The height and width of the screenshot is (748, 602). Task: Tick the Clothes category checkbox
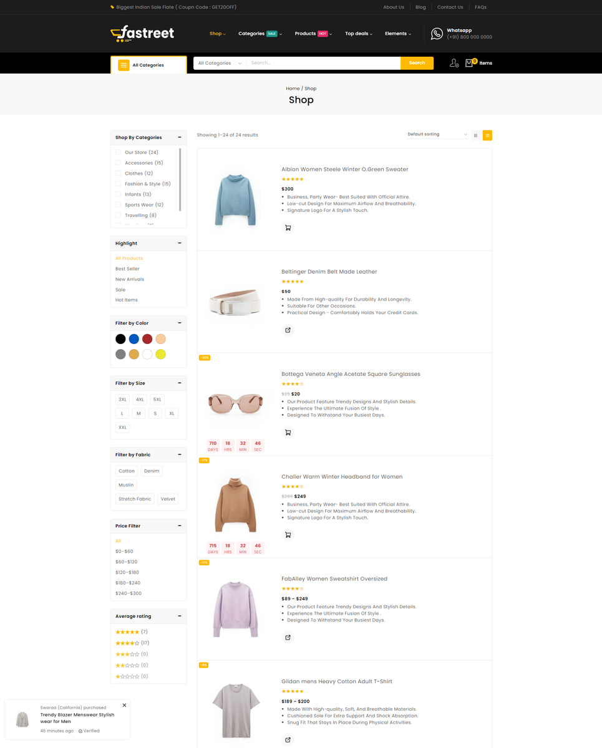(x=118, y=173)
